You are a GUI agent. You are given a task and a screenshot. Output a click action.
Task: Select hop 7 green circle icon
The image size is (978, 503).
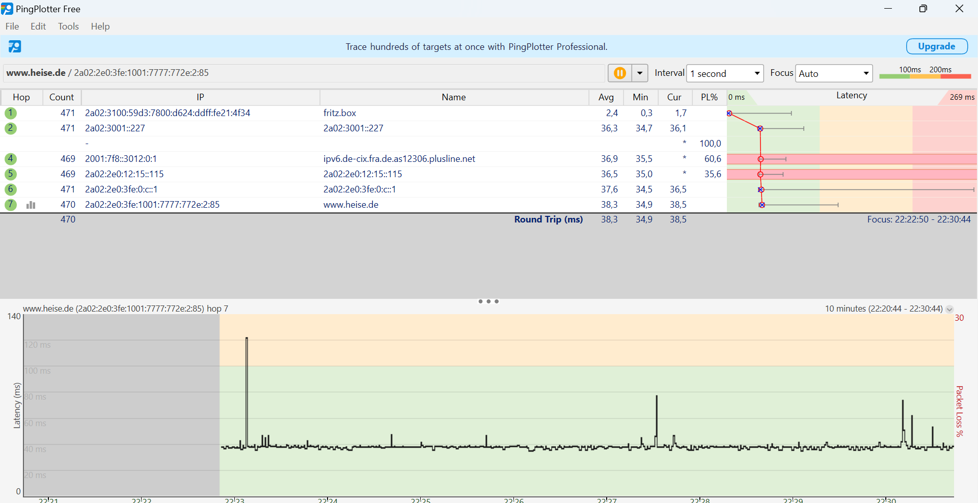click(x=11, y=205)
